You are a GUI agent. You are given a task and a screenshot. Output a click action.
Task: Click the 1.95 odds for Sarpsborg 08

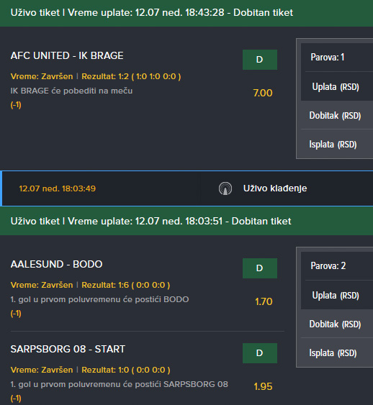click(263, 387)
